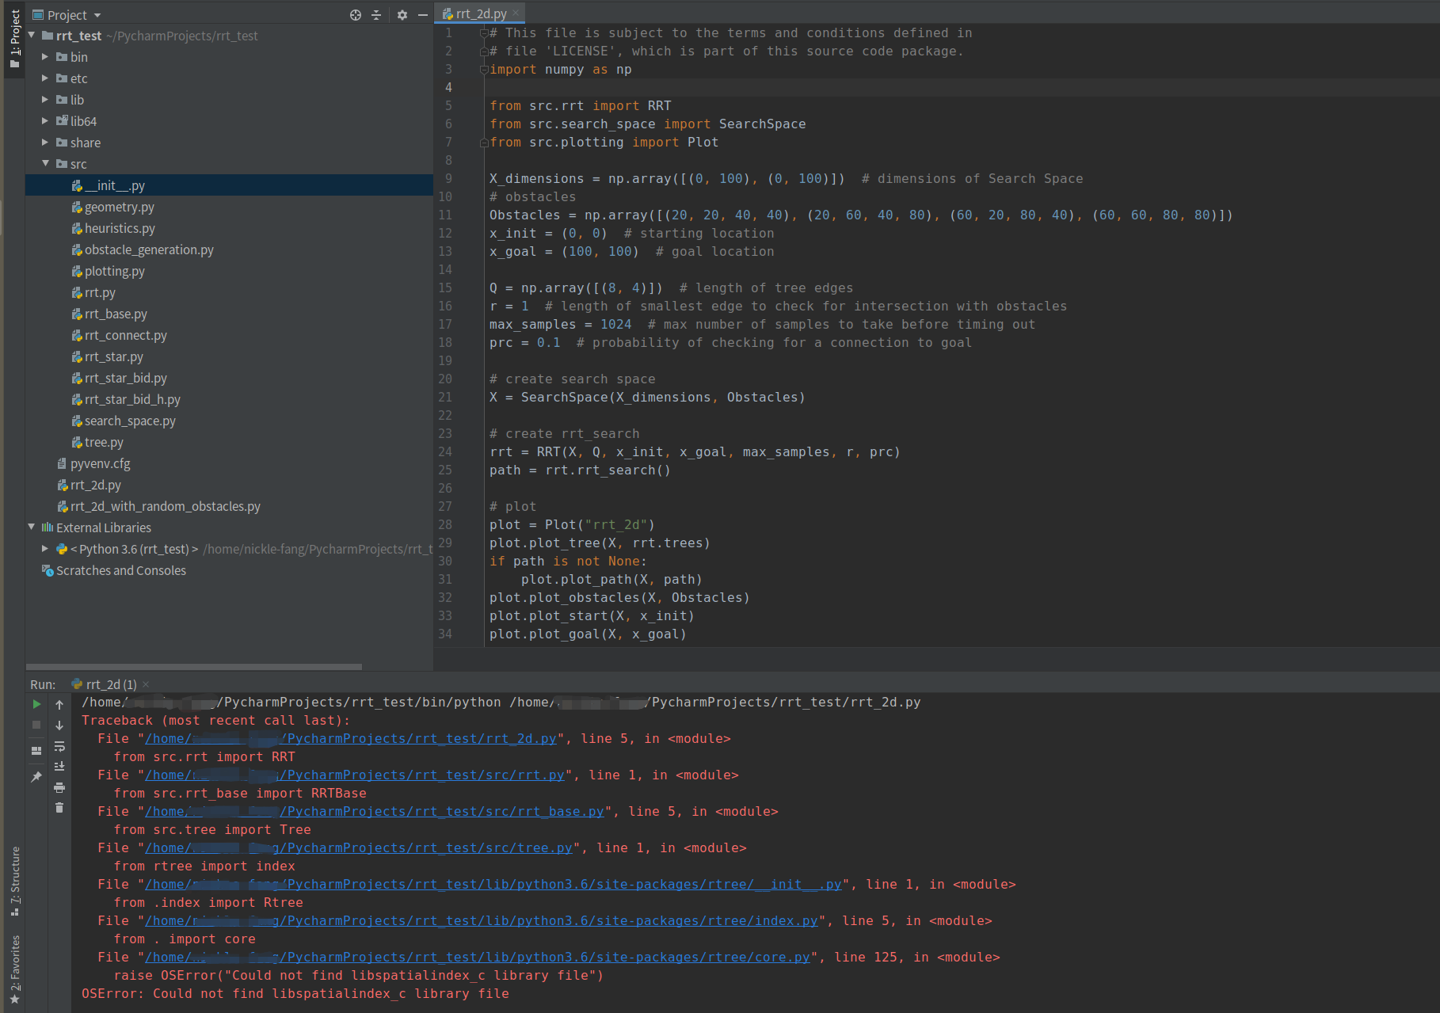The image size is (1440, 1013).
Task: Rerun rrt_2d with green play icon
Action: coord(36,704)
